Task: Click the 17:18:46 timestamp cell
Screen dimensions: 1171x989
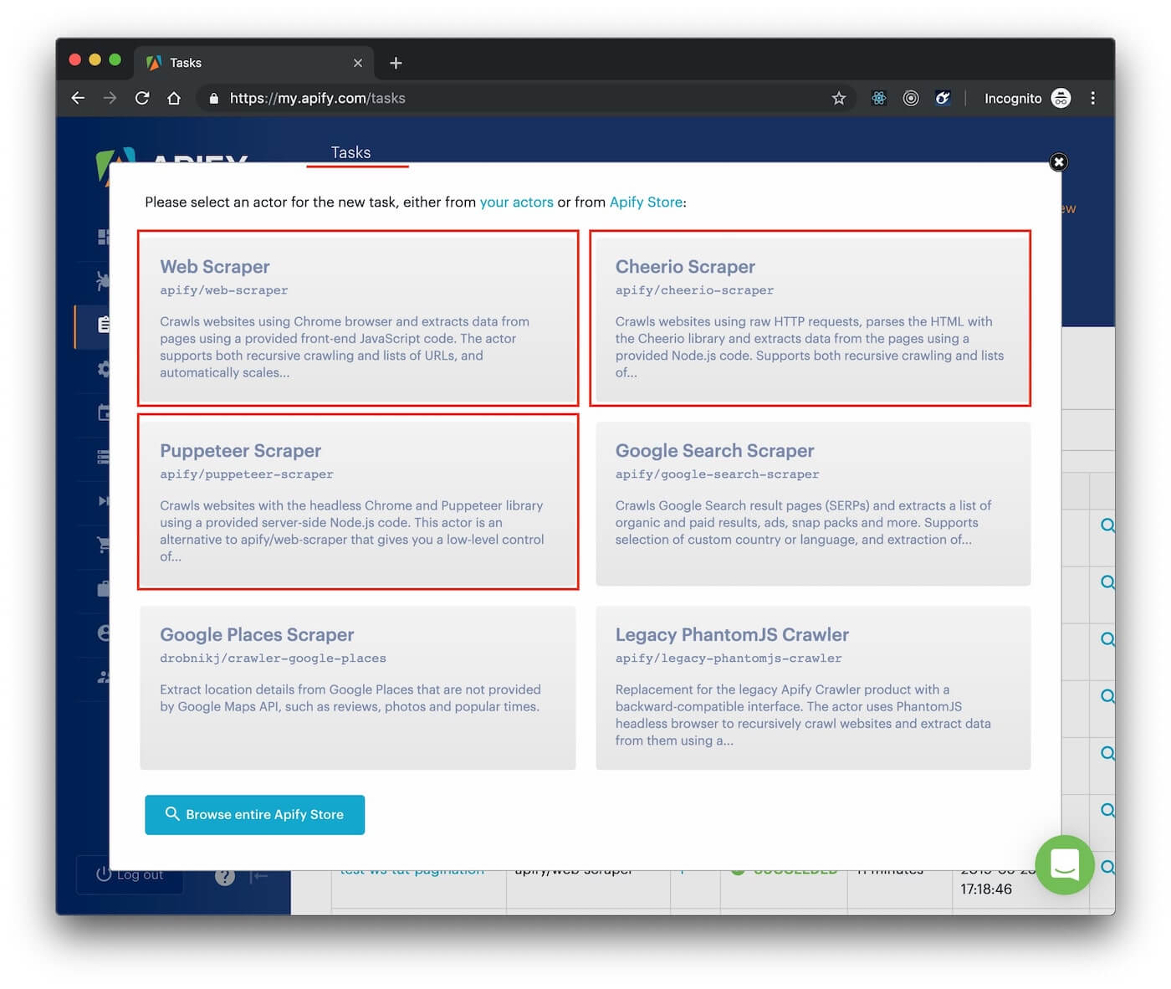Action: [986, 889]
